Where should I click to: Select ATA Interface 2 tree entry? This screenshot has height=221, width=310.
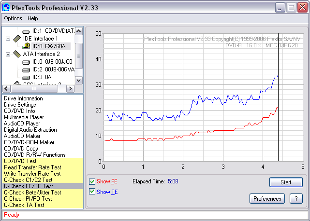[x=41, y=54]
